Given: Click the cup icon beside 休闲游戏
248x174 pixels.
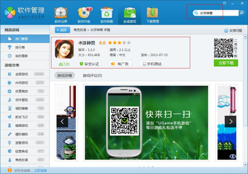Looking at the screenshot, I should pyautogui.click(x=10, y=82).
